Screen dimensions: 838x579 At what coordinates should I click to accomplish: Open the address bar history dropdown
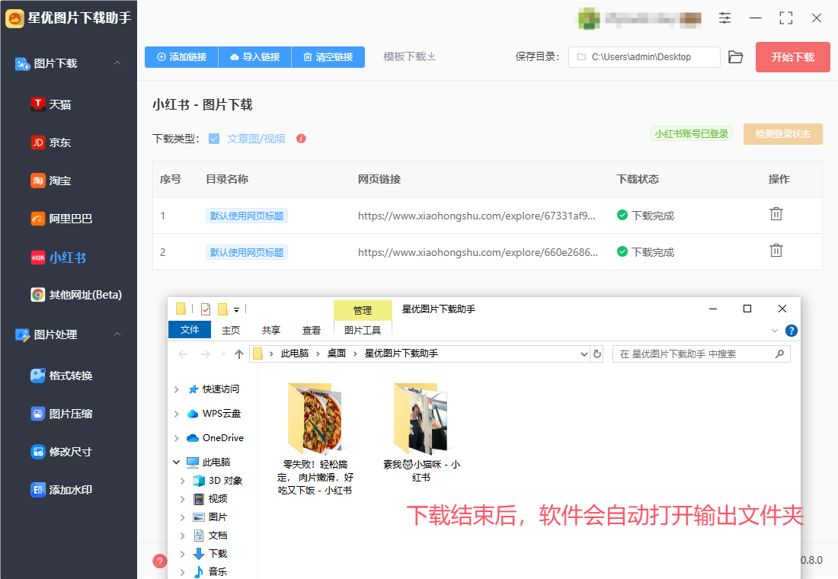[584, 354]
